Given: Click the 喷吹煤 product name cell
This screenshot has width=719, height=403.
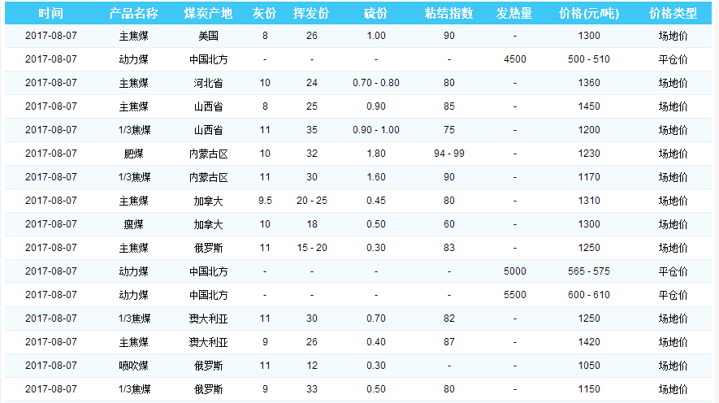Looking at the screenshot, I should tap(133, 366).
